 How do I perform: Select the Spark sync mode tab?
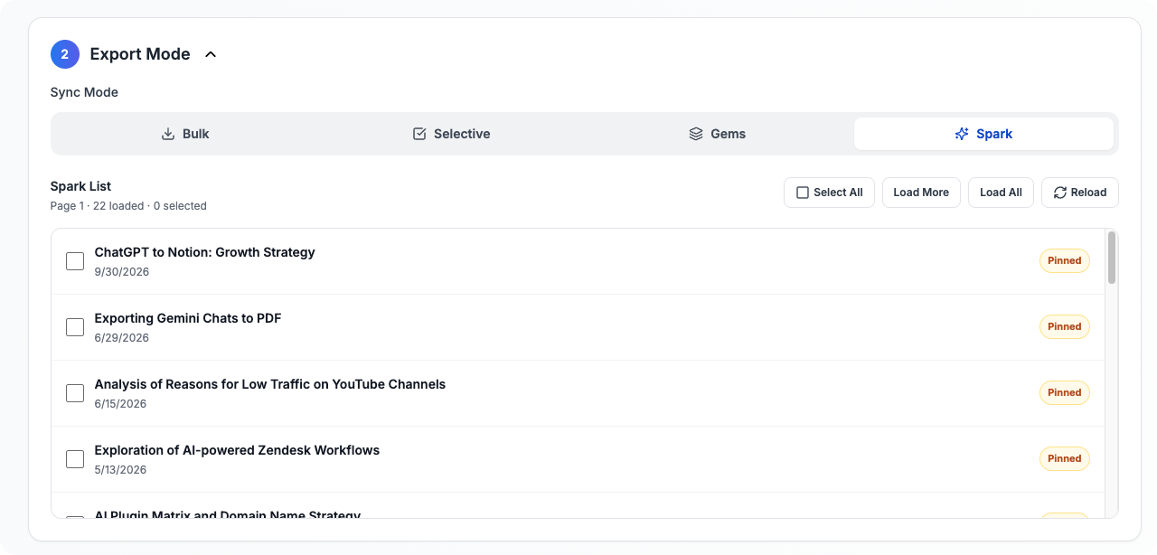pyautogui.click(x=983, y=134)
